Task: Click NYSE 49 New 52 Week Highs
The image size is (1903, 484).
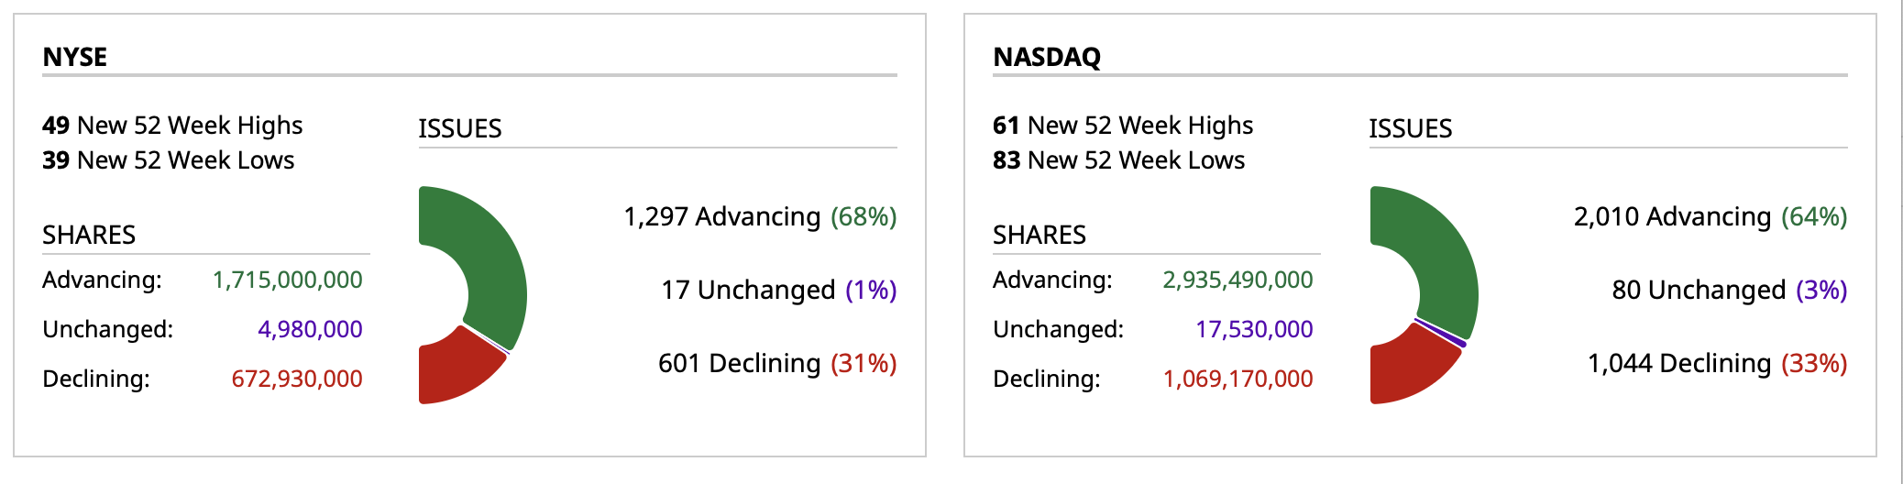Action: pyautogui.click(x=172, y=125)
